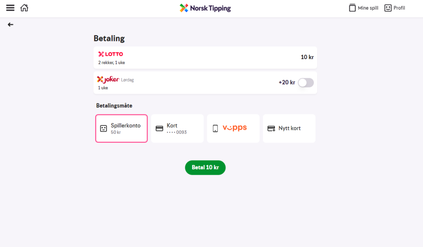Image resolution: width=423 pixels, height=247 pixels.
Task: Click the Lotto 10 kr price amount
Action: 307,57
